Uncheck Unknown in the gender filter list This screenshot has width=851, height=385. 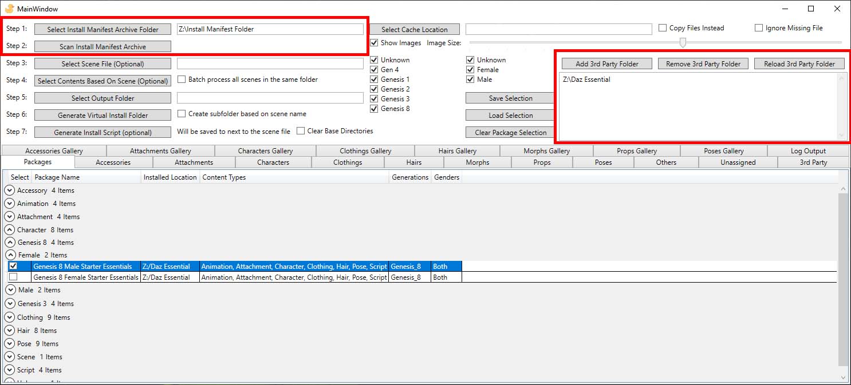[x=470, y=60]
